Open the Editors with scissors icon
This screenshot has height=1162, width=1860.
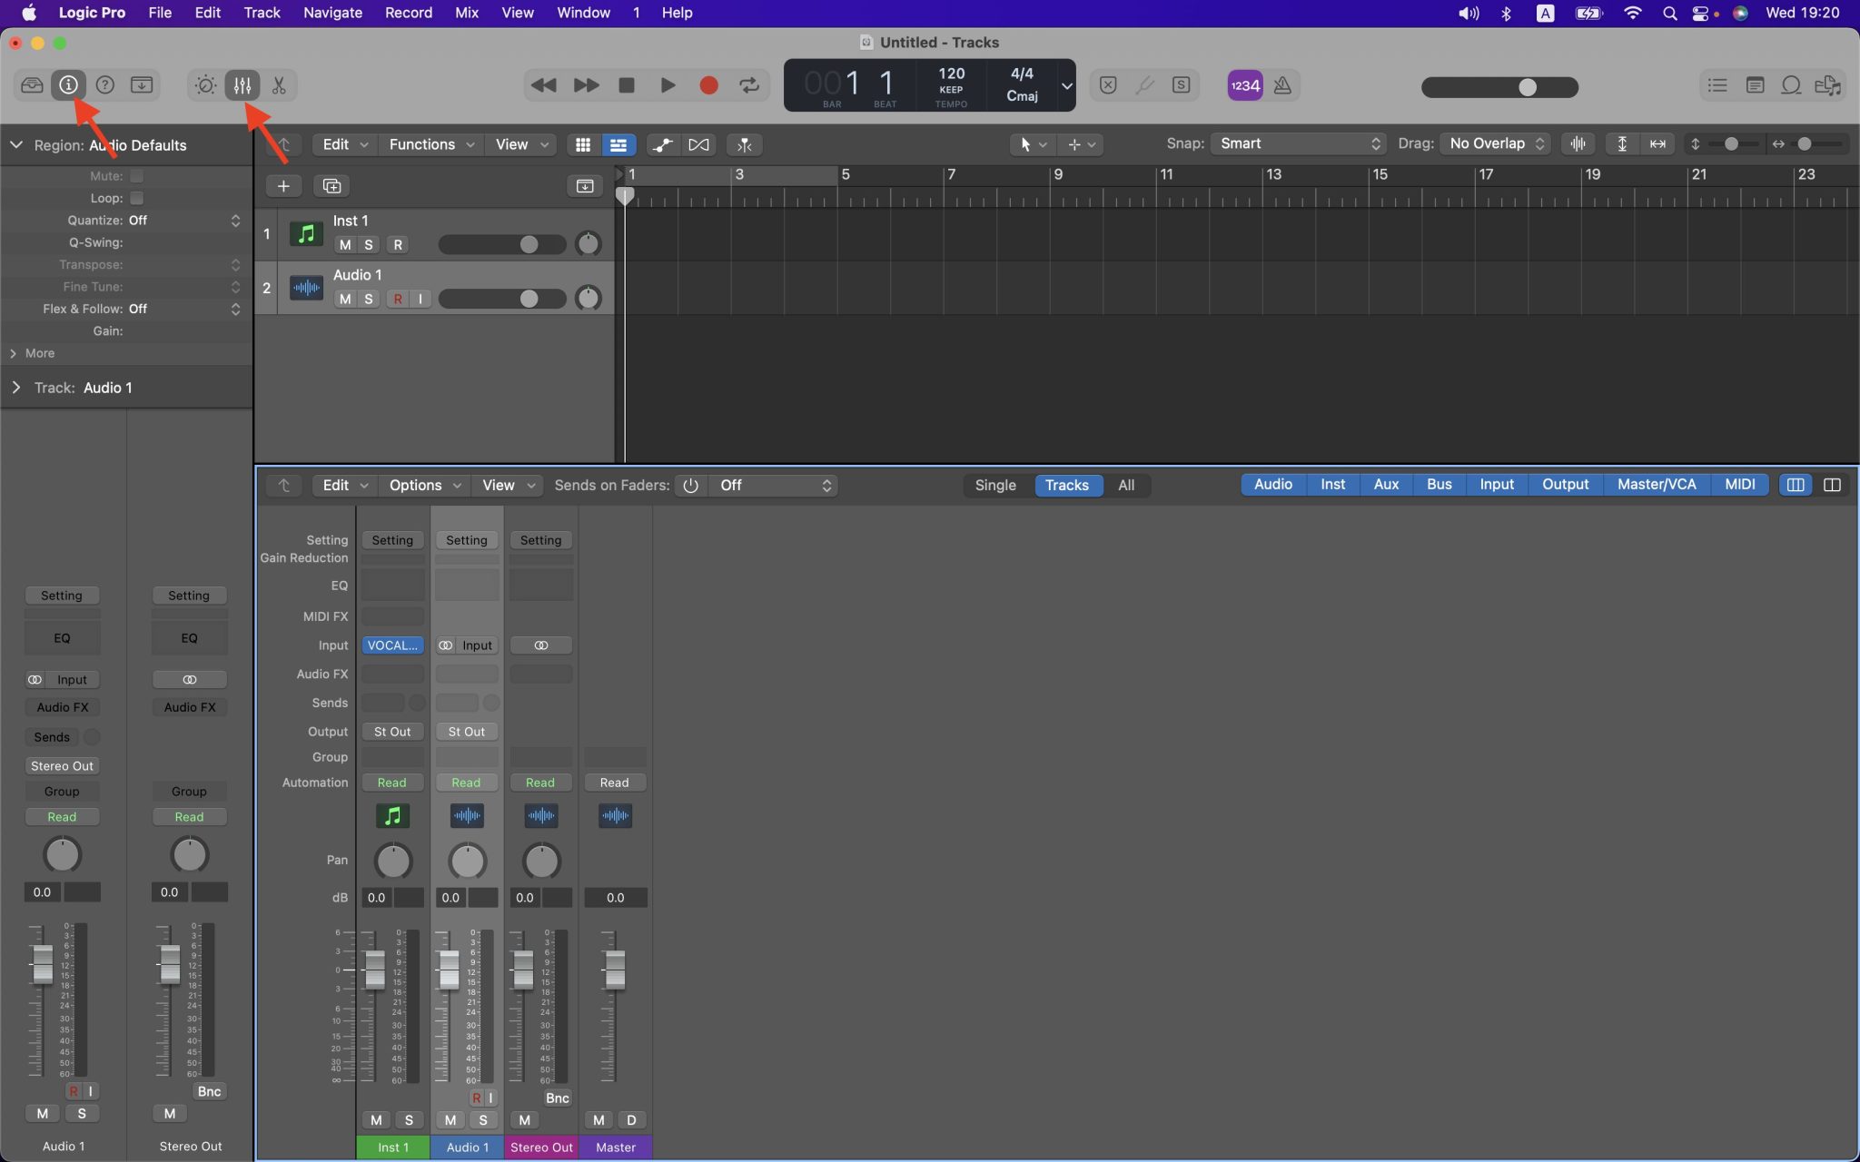[x=278, y=84]
